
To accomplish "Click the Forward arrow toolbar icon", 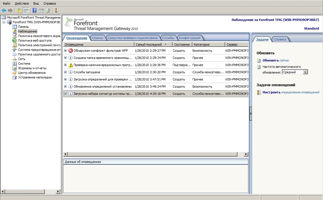I will coord(10,10).
